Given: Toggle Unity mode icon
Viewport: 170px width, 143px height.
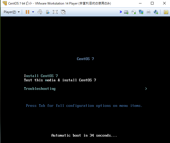Looking at the screenshot, I should pos(63,12).
